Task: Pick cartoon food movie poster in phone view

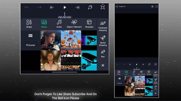Action: (x=140, y=81)
